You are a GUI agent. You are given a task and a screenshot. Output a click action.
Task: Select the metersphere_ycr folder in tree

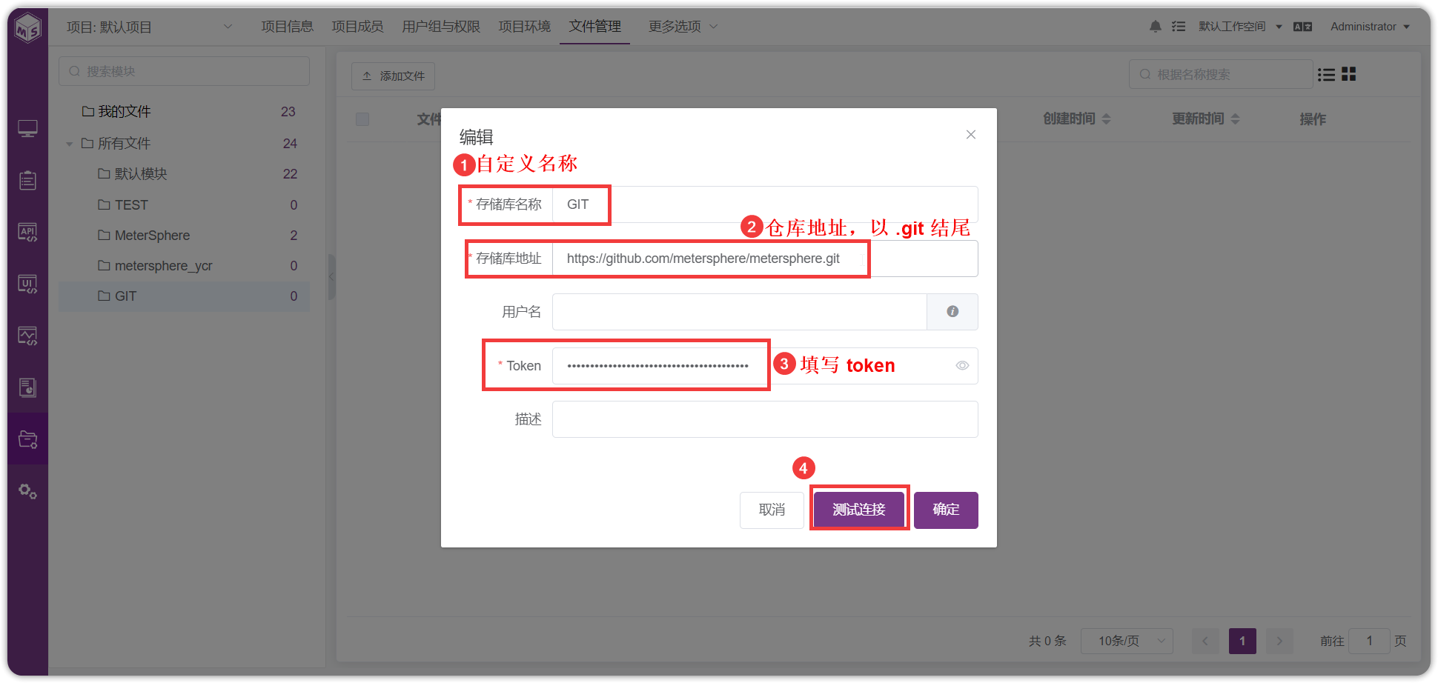[184, 265]
